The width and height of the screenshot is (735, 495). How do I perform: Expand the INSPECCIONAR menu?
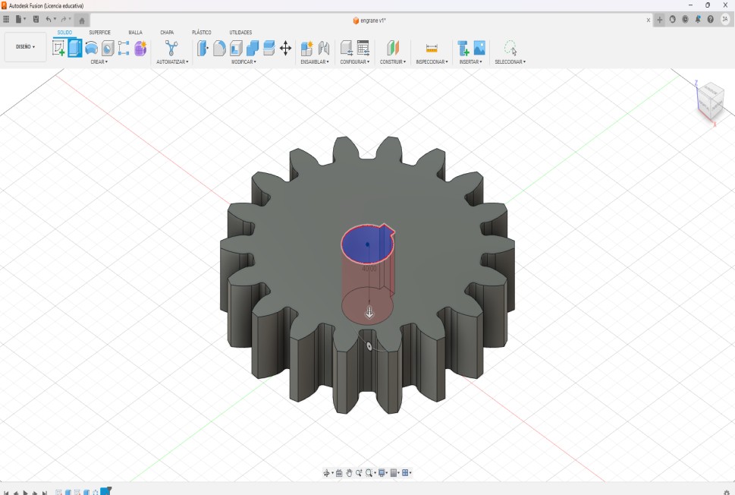(432, 62)
